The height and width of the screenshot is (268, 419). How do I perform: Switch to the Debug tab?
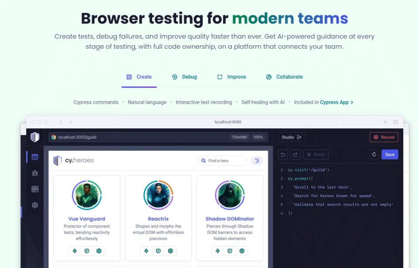[x=184, y=77]
